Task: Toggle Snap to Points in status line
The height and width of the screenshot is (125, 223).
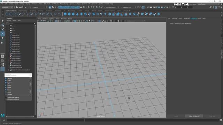Action: tap(94, 7)
